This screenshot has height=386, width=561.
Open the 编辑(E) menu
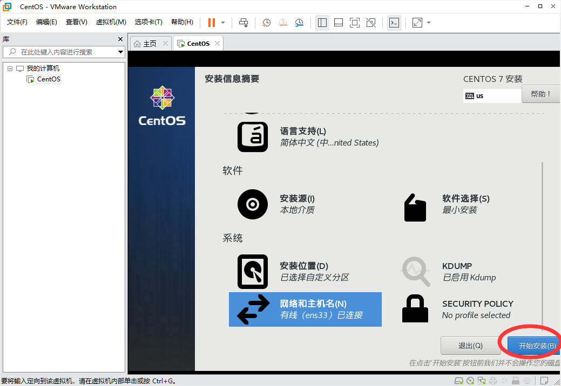tap(46, 22)
